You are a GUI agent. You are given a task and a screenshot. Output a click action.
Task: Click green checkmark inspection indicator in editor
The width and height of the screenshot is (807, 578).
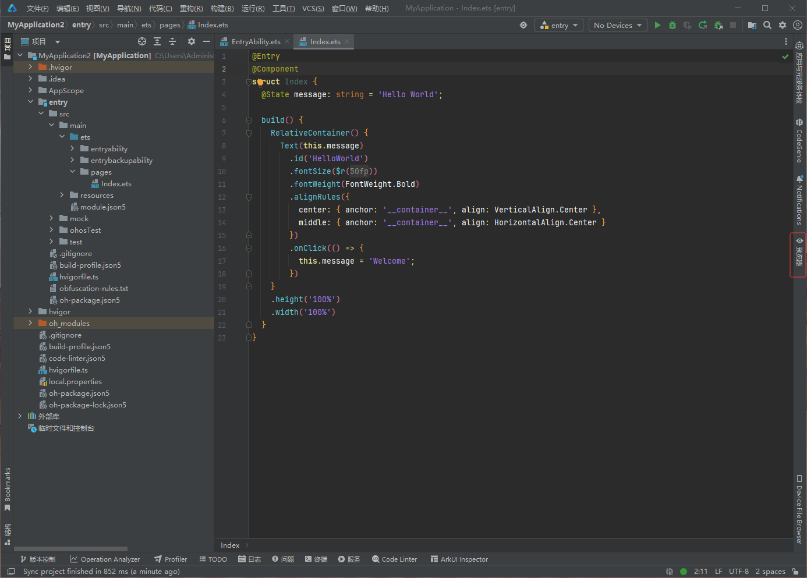pyautogui.click(x=785, y=56)
